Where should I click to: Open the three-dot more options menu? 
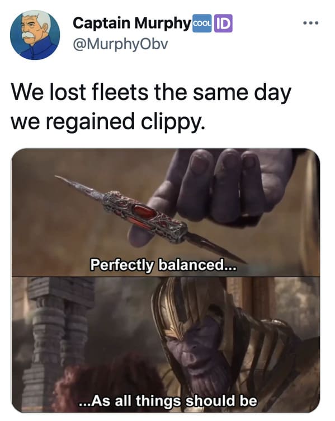click(311, 23)
